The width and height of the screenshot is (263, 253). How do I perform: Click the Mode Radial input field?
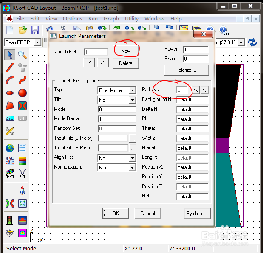point(117,119)
